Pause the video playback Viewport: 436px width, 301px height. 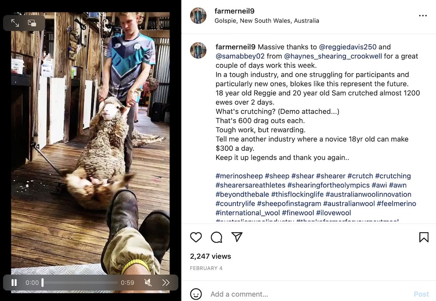[x=14, y=283]
